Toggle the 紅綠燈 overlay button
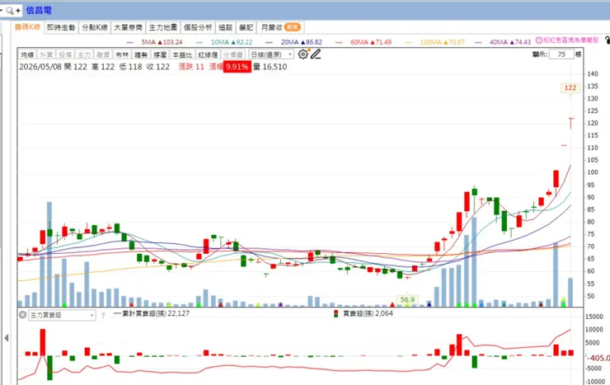The image size is (610, 385). tap(208, 54)
